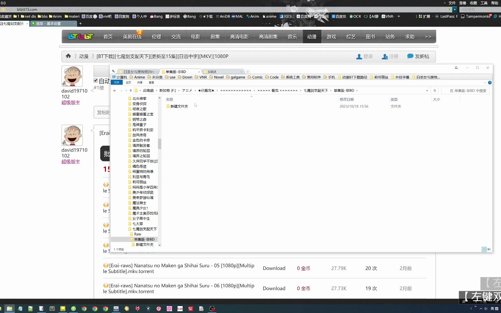Switch to the 64bit Explorer tab
Viewport: 501px width, 313px height.
(x=213, y=72)
